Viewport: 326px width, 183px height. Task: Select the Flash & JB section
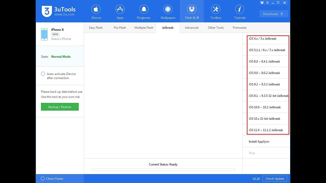click(x=192, y=12)
